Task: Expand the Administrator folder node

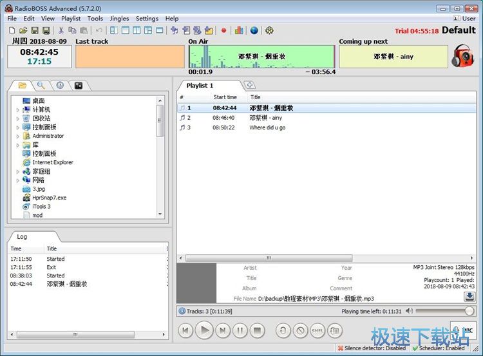Action: coord(18,136)
